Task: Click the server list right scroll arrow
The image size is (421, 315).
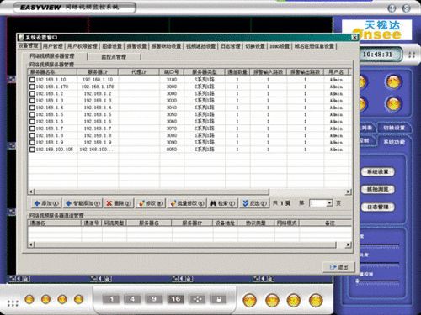Action: pyautogui.click(x=348, y=192)
